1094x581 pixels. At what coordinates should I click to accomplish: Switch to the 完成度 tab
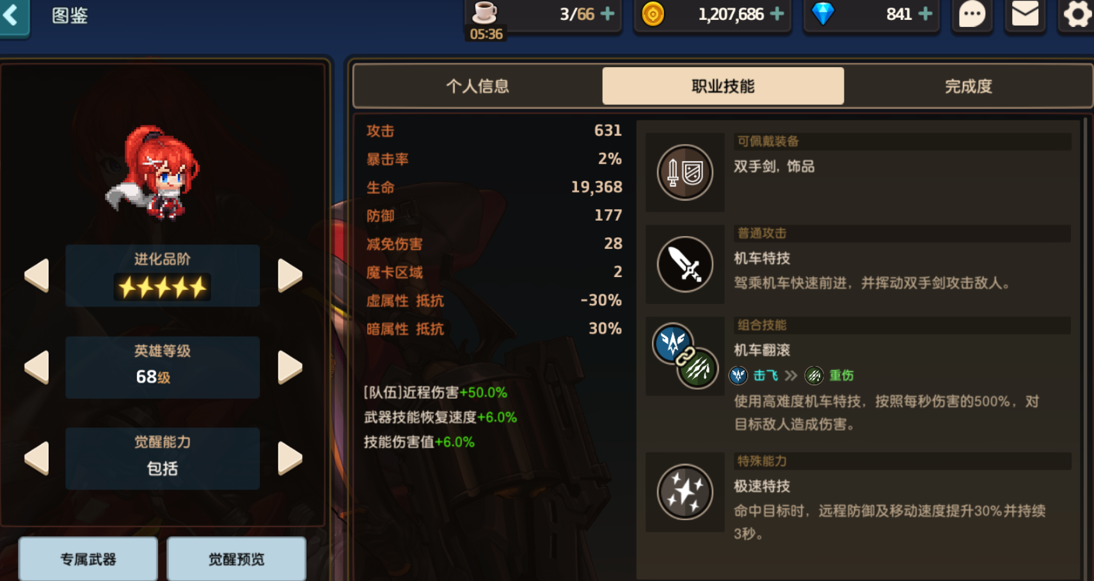pyautogui.click(x=968, y=86)
